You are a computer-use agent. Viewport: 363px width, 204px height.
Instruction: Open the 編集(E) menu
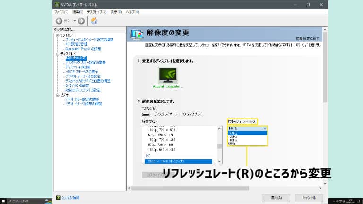point(78,12)
